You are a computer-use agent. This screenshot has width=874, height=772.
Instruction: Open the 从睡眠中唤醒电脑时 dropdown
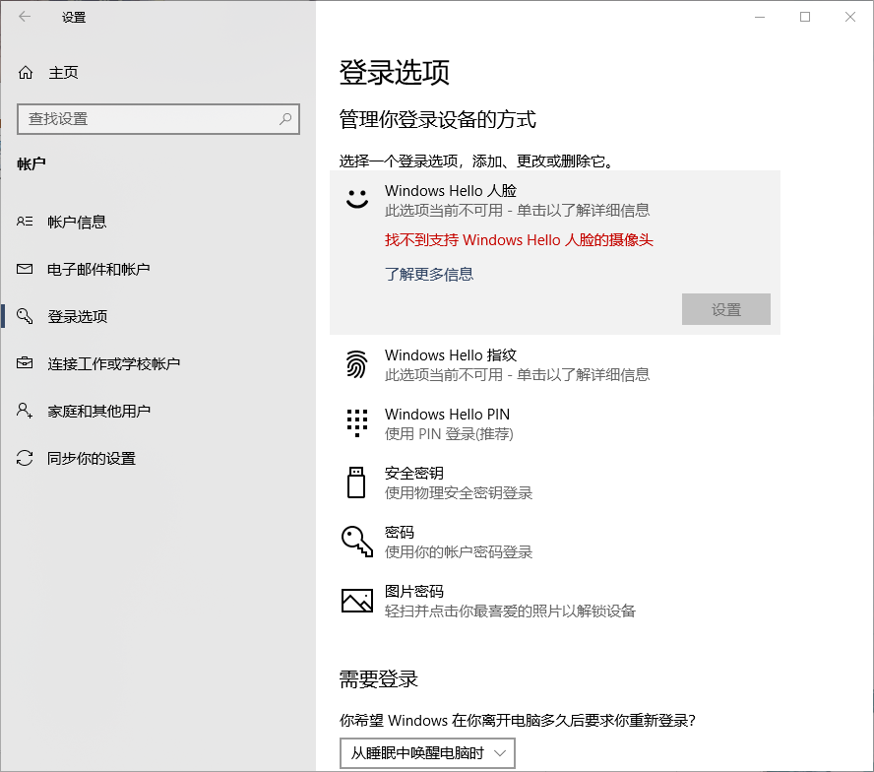pyautogui.click(x=427, y=753)
